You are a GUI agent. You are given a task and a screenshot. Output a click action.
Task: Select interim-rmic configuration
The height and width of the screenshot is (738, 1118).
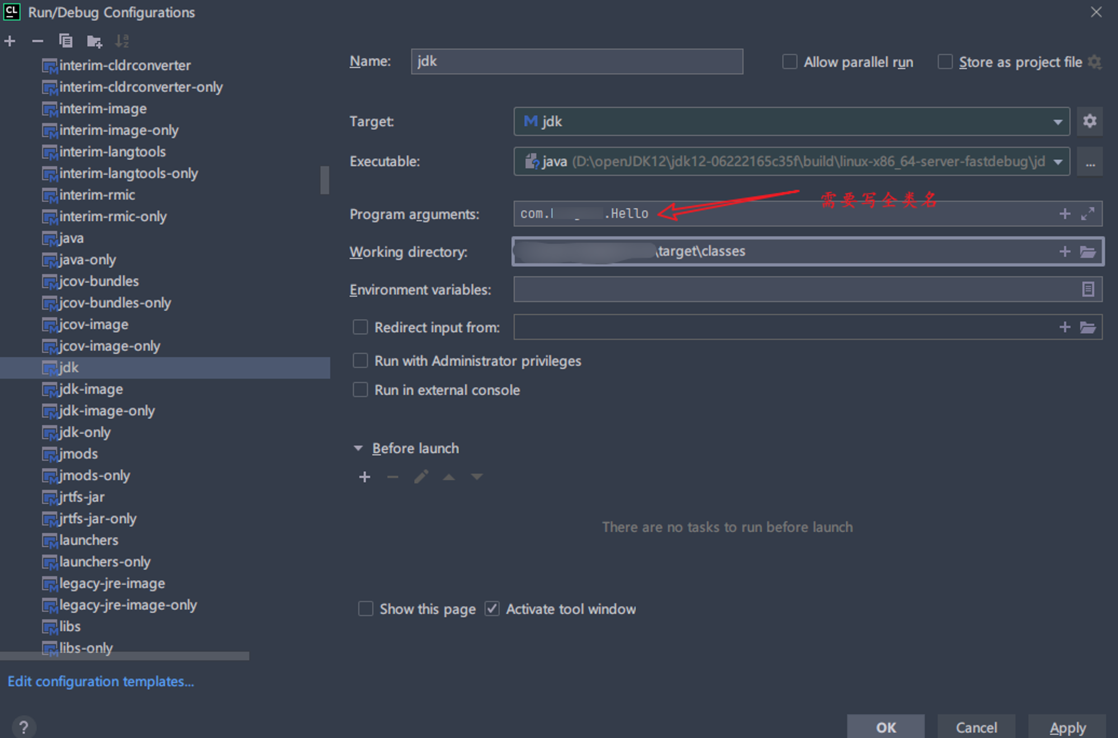point(97,195)
